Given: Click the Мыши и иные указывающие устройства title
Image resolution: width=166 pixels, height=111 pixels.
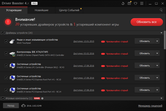Looking at the screenshot, I should (37, 40).
